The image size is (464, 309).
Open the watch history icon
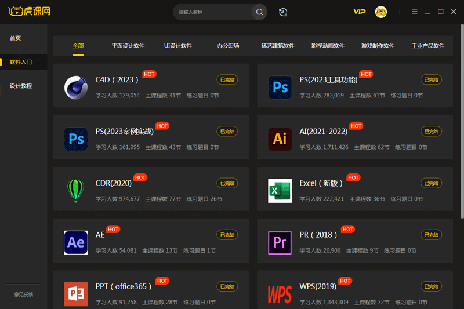[283, 12]
